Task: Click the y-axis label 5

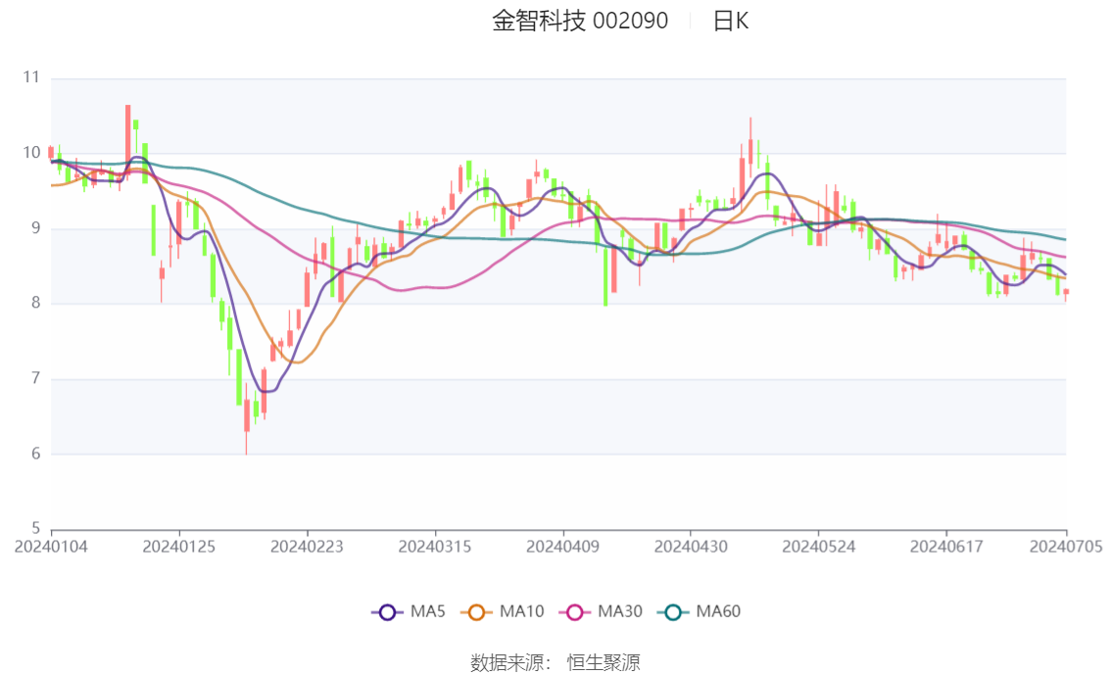Action: 35,528
